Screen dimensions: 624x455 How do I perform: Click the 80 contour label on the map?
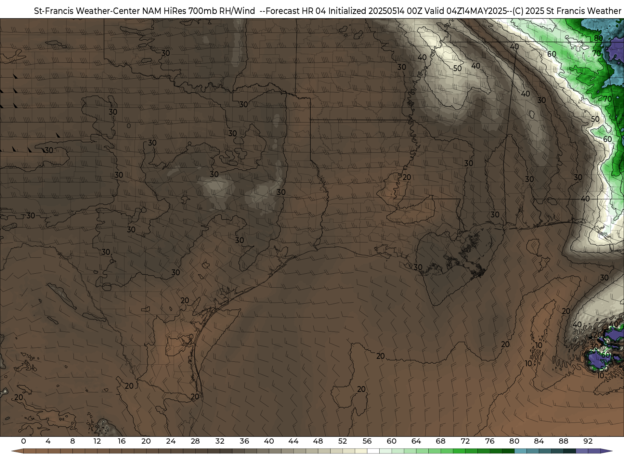pyautogui.click(x=598, y=38)
